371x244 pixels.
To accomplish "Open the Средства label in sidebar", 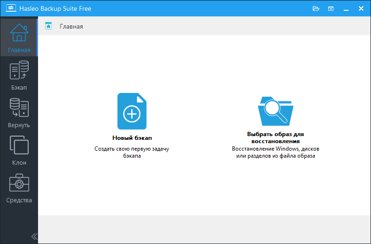I will coord(19,200).
